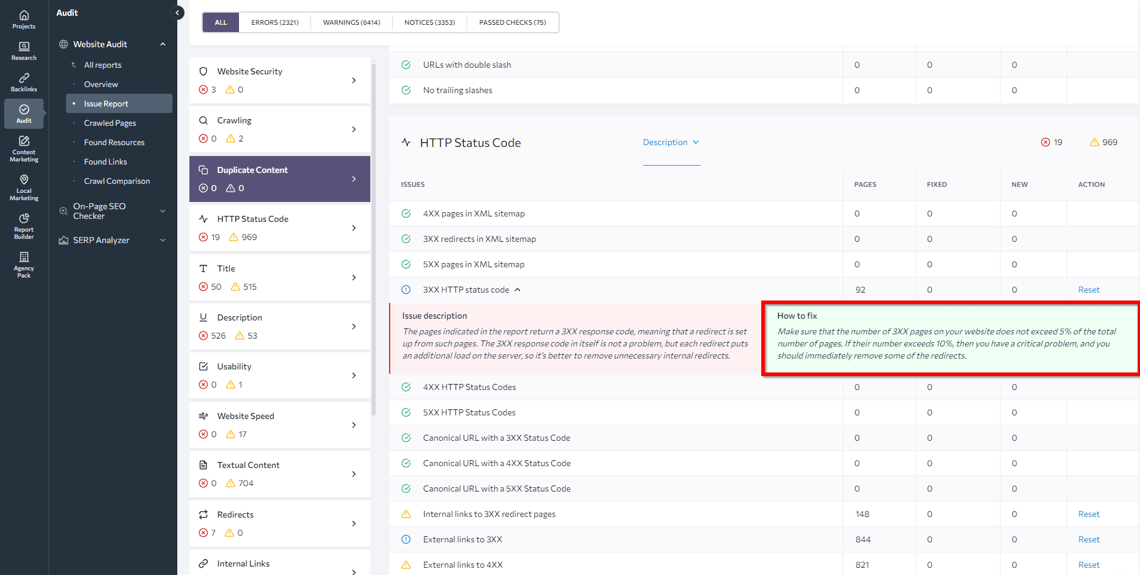1140x575 pixels.
Task: Expand the On-Page SEO Checker section
Action: [x=162, y=210]
